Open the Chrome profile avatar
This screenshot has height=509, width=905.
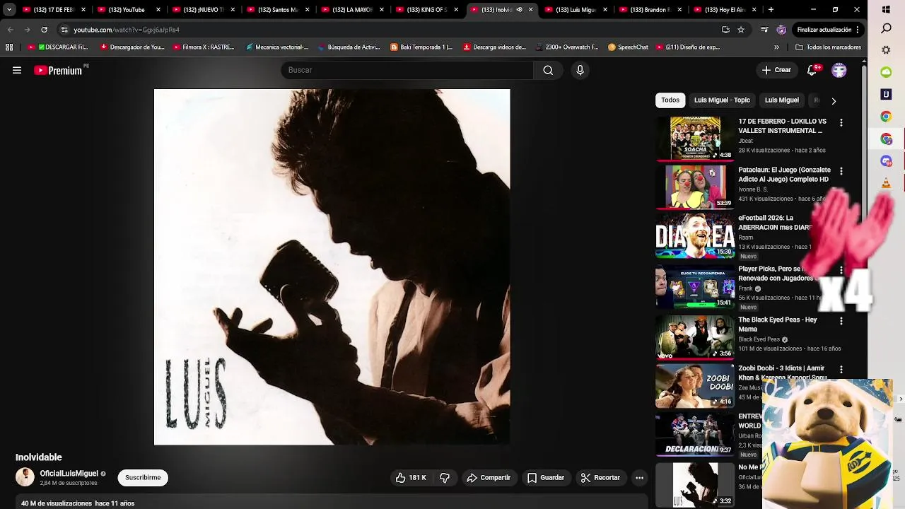(781, 30)
